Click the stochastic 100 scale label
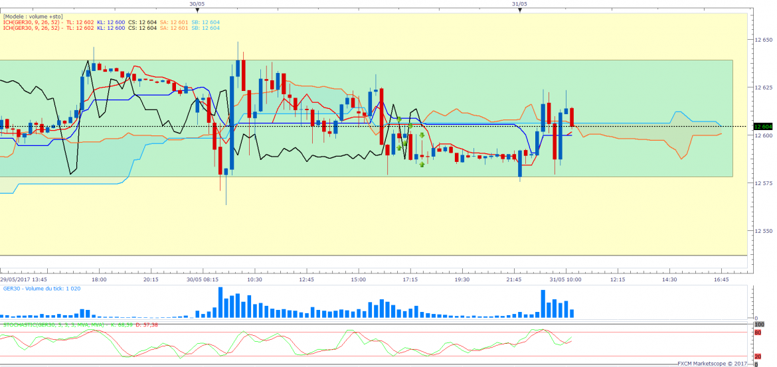 [758, 324]
